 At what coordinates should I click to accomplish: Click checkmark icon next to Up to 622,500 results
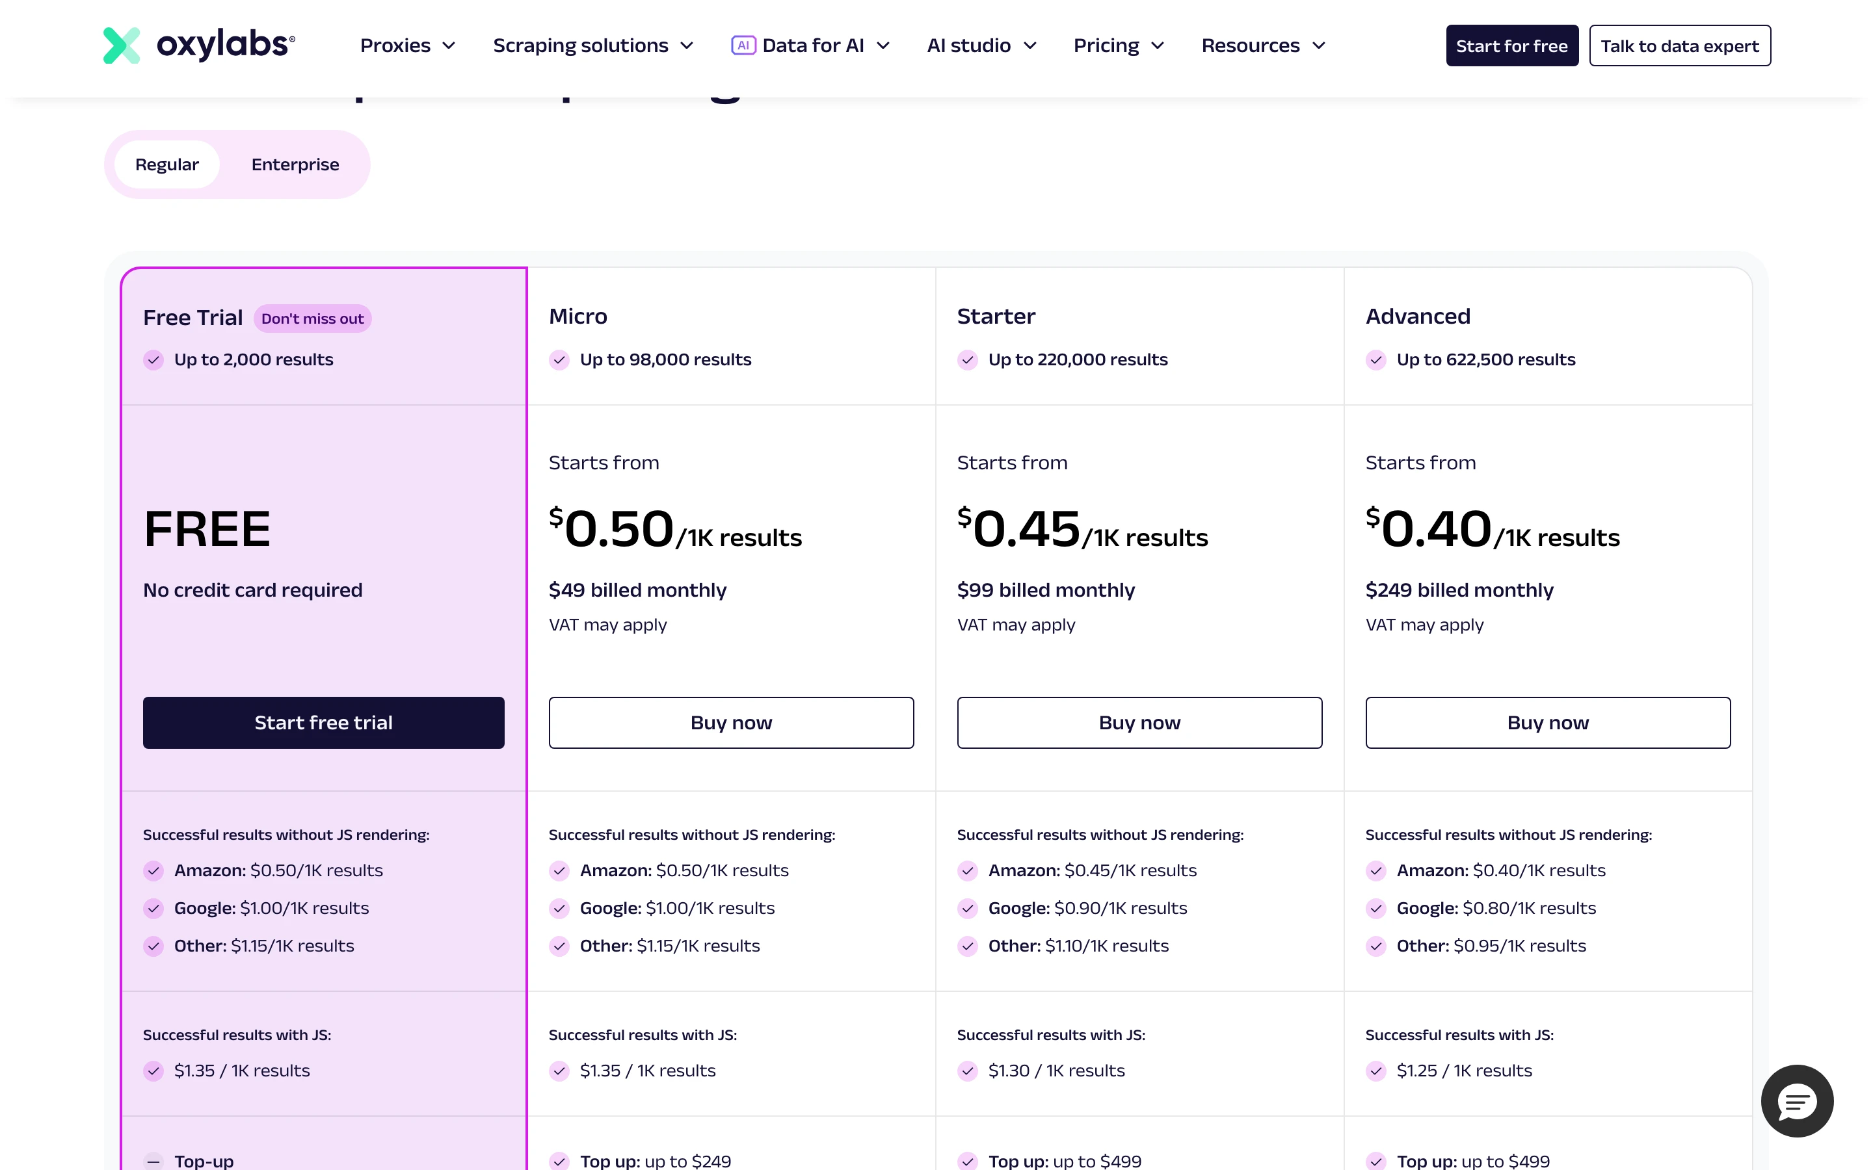click(1375, 360)
